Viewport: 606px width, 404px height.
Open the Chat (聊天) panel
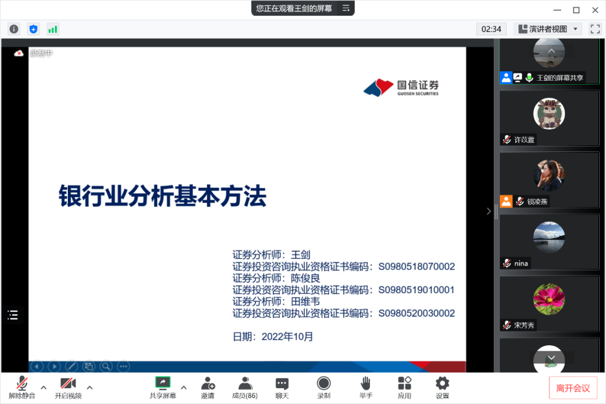point(282,387)
